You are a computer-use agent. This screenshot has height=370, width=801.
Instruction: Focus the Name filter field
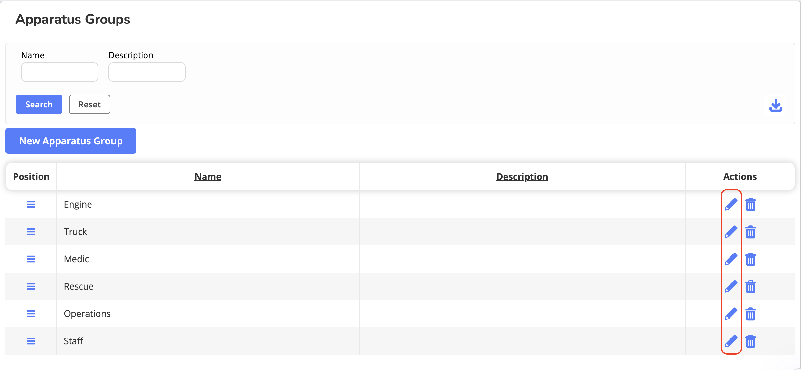pyautogui.click(x=60, y=72)
